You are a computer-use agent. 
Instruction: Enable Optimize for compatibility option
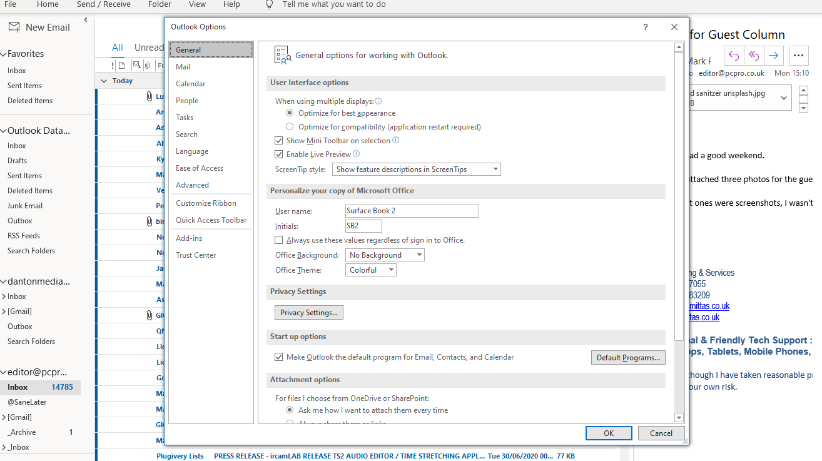point(290,126)
